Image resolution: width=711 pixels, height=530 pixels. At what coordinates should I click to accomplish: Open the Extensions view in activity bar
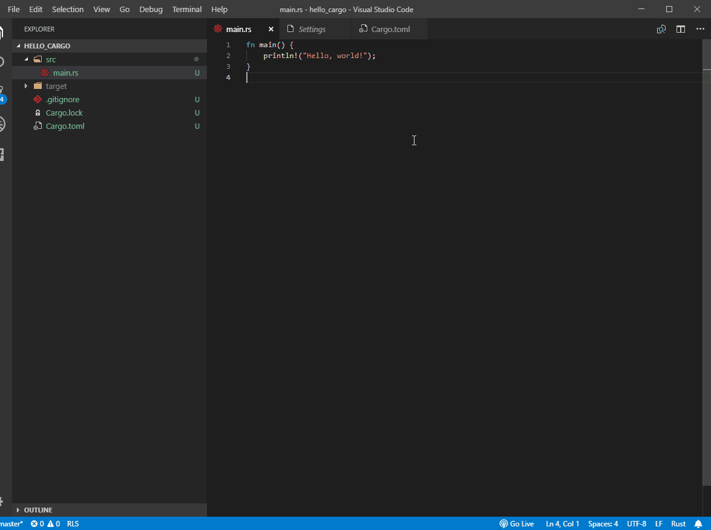tap(2, 155)
